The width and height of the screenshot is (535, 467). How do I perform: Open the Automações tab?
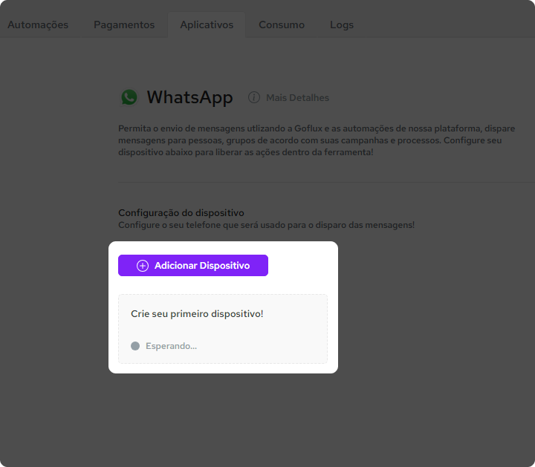[38, 25]
